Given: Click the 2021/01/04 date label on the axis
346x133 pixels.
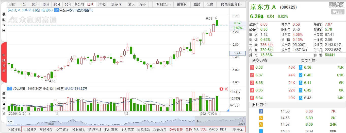Looking at the screenshot, I should click(x=211, y=114).
